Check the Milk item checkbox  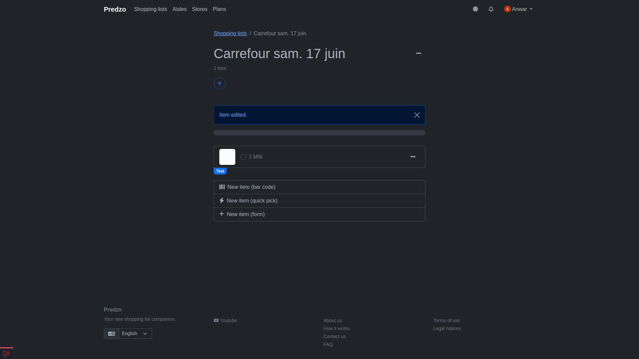(243, 157)
